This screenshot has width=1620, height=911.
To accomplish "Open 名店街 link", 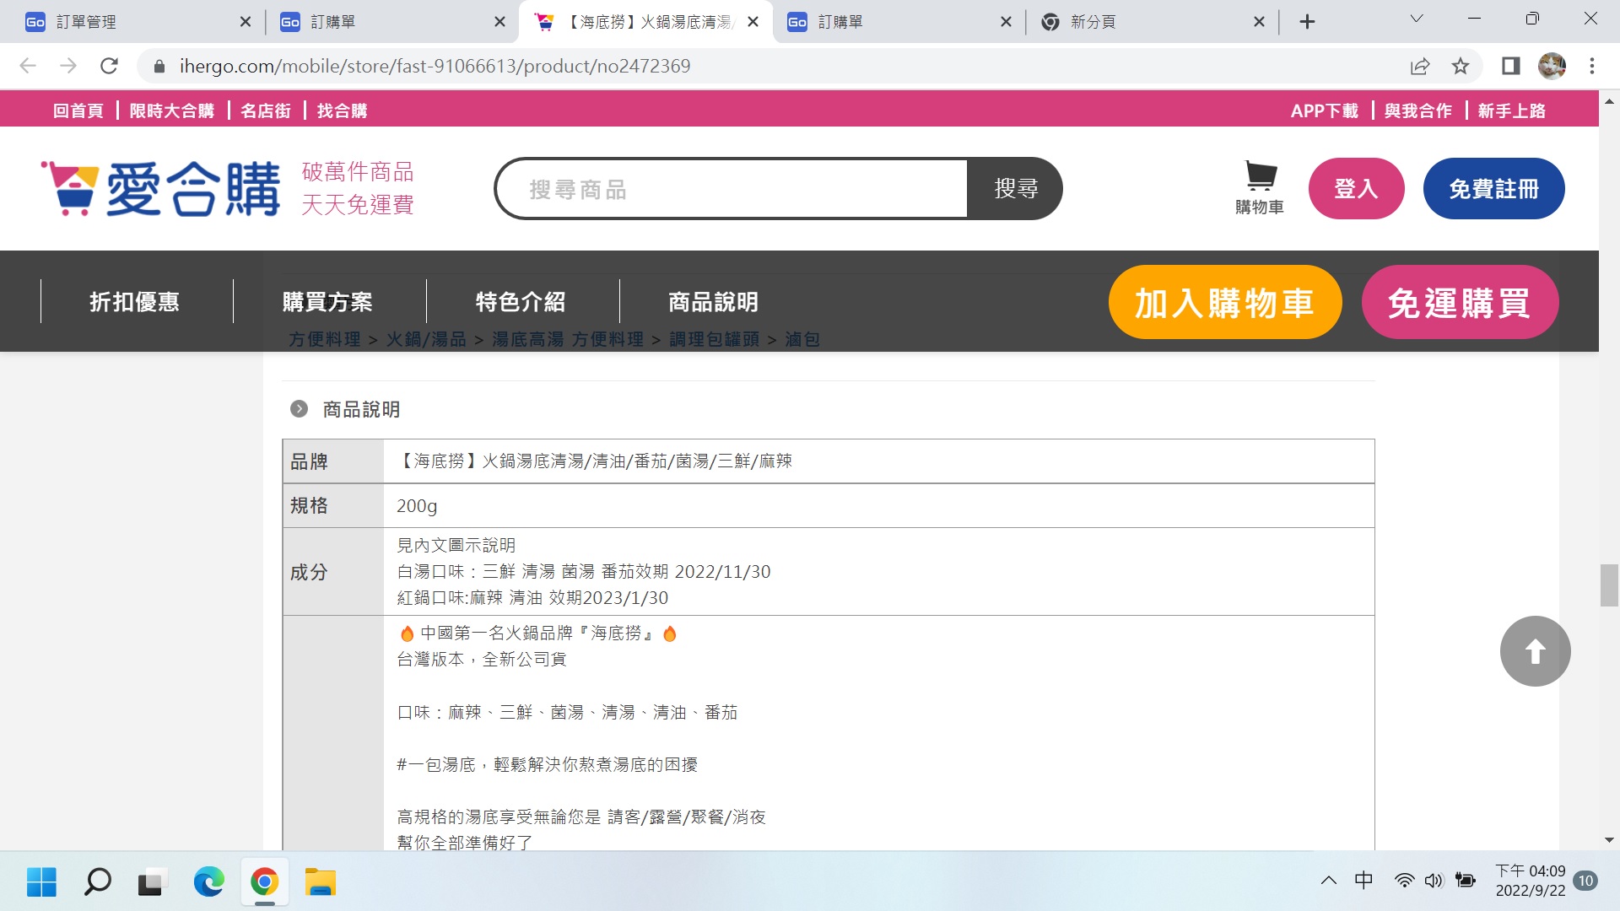I will coord(266,111).
